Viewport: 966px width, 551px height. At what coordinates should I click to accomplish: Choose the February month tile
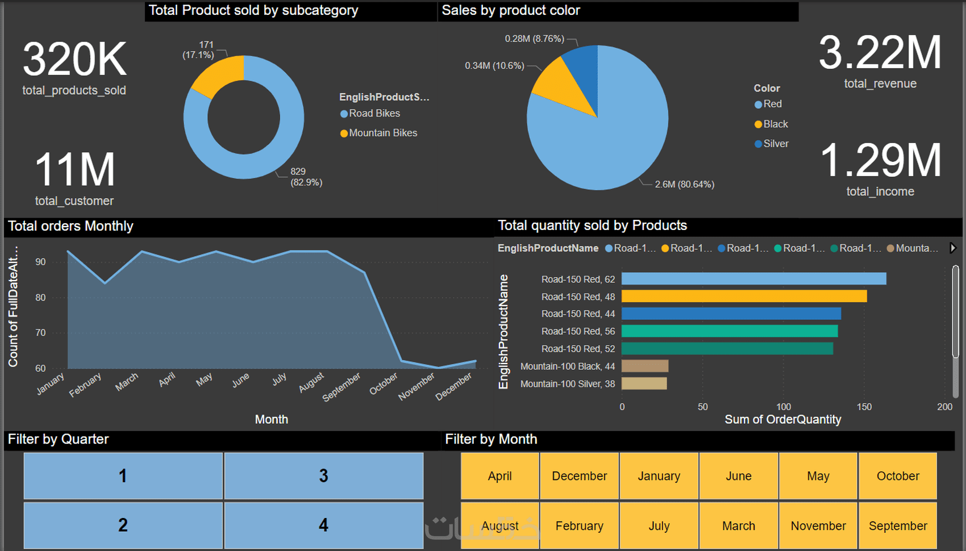[x=580, y=525]
